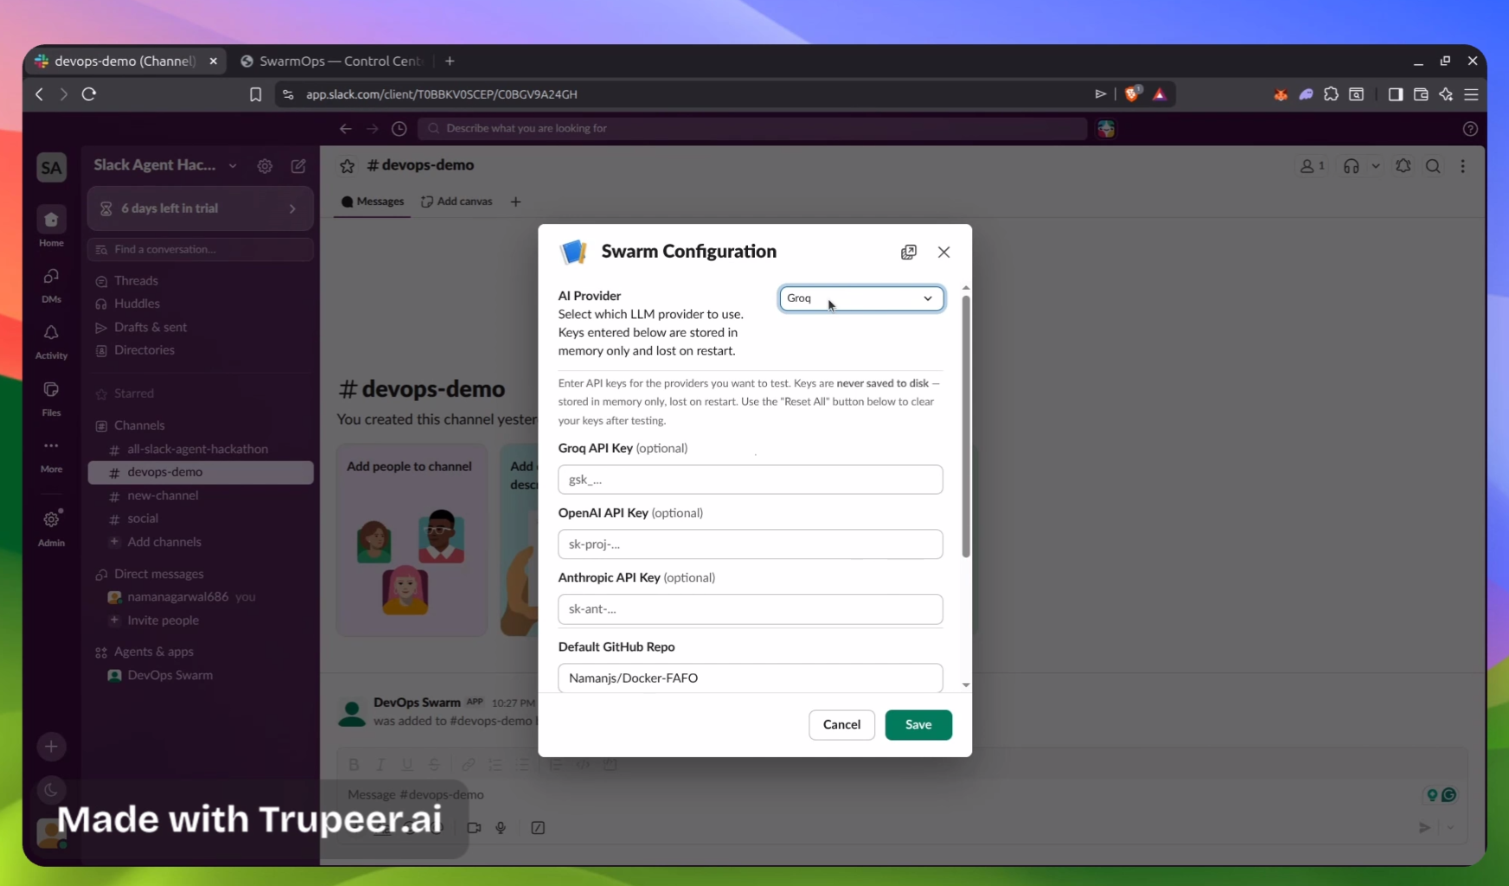Click the Groq API Key input field
Viewport: 1509px width, 886px height.
pyautogui.click(x=751, y=480)
